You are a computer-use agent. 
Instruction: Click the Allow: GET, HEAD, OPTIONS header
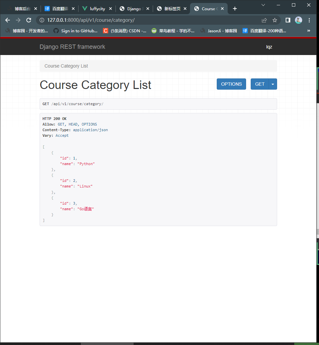[70, 124]
